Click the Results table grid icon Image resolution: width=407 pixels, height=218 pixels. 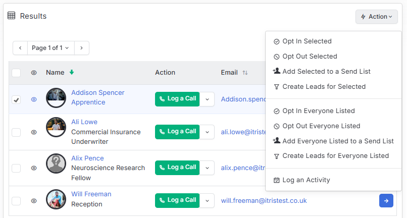(x=12, y=16)
